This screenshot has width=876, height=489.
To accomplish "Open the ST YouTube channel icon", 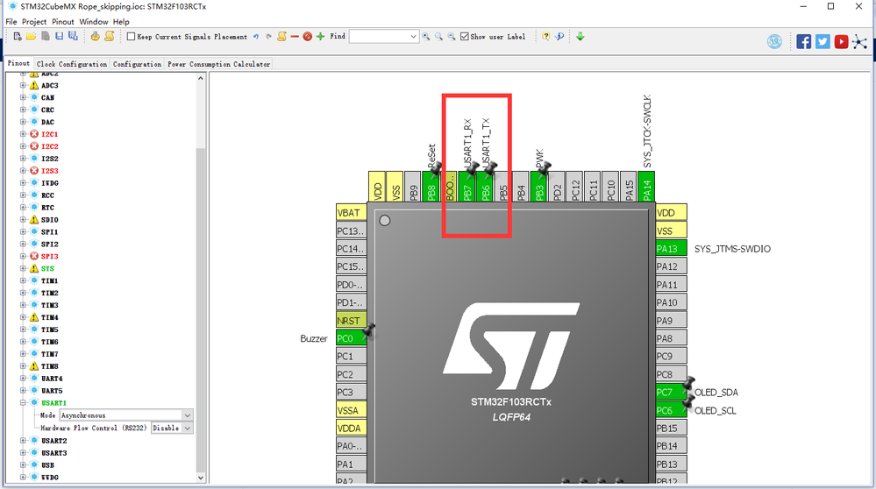I will tap(841, 42).
